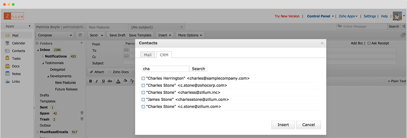
Task: Open the search scope magnifier dropdown
Action: click(340, 26)
